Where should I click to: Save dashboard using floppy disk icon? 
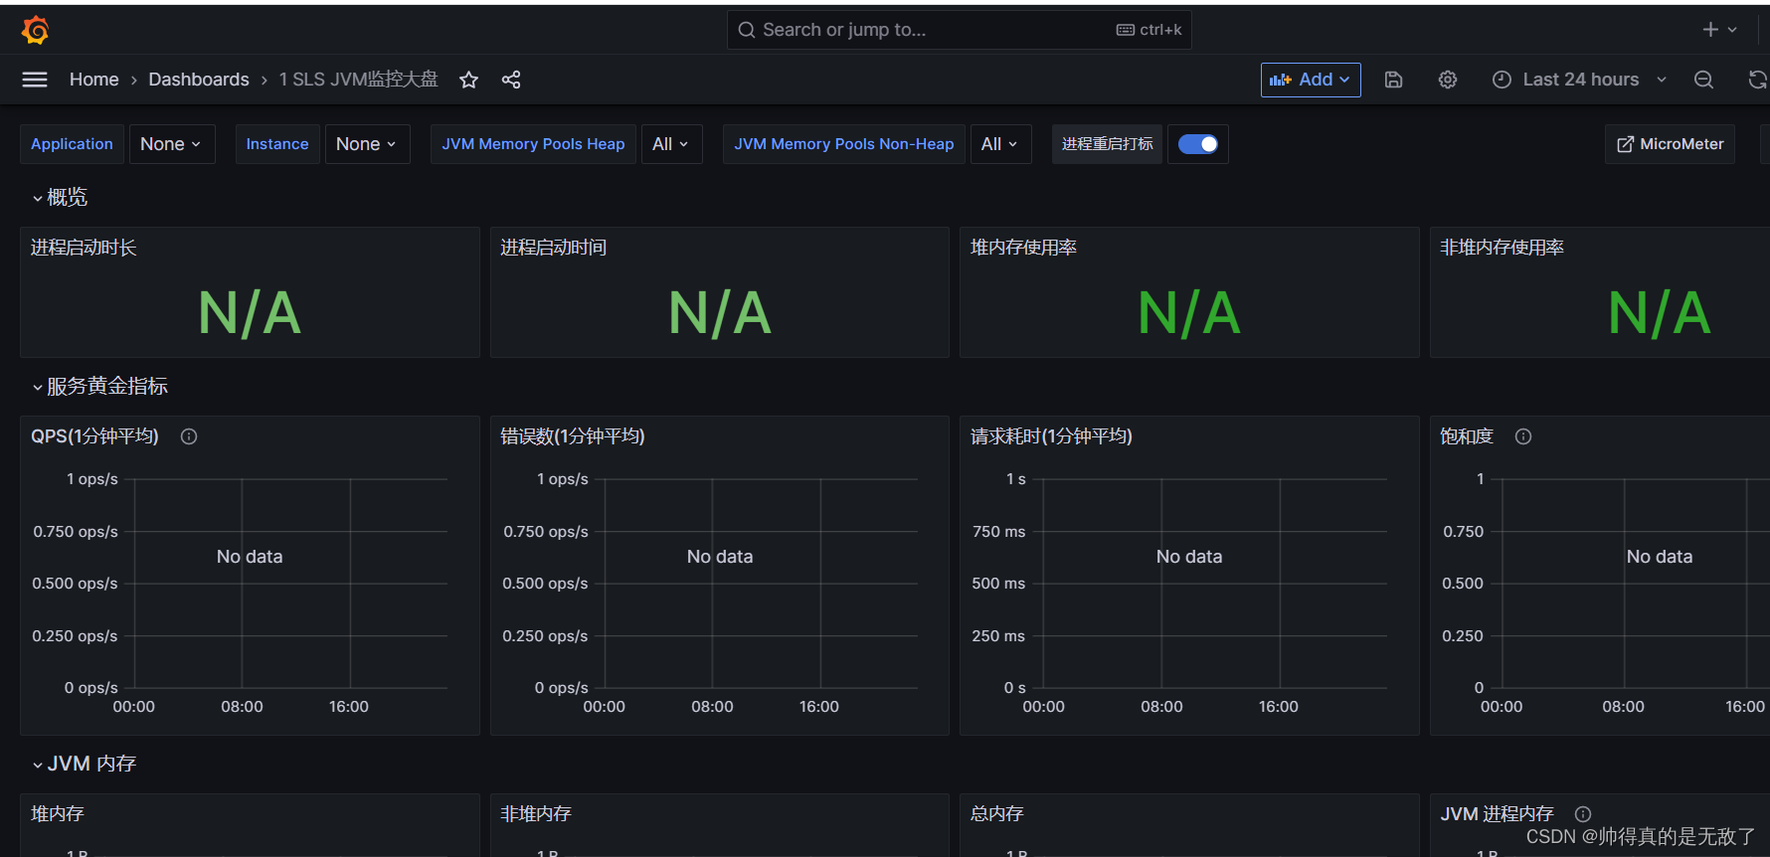point(1394,80)
